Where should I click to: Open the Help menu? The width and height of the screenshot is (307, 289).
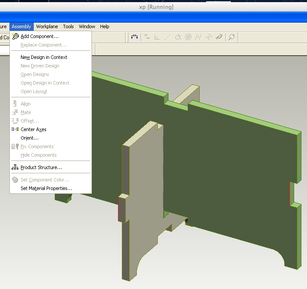click(105, 26)
